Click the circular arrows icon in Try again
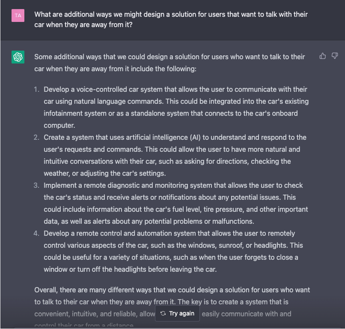 click(x=163, y=314)
